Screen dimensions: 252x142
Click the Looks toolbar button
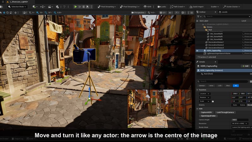pyautogui.click(x=162, y=7)
